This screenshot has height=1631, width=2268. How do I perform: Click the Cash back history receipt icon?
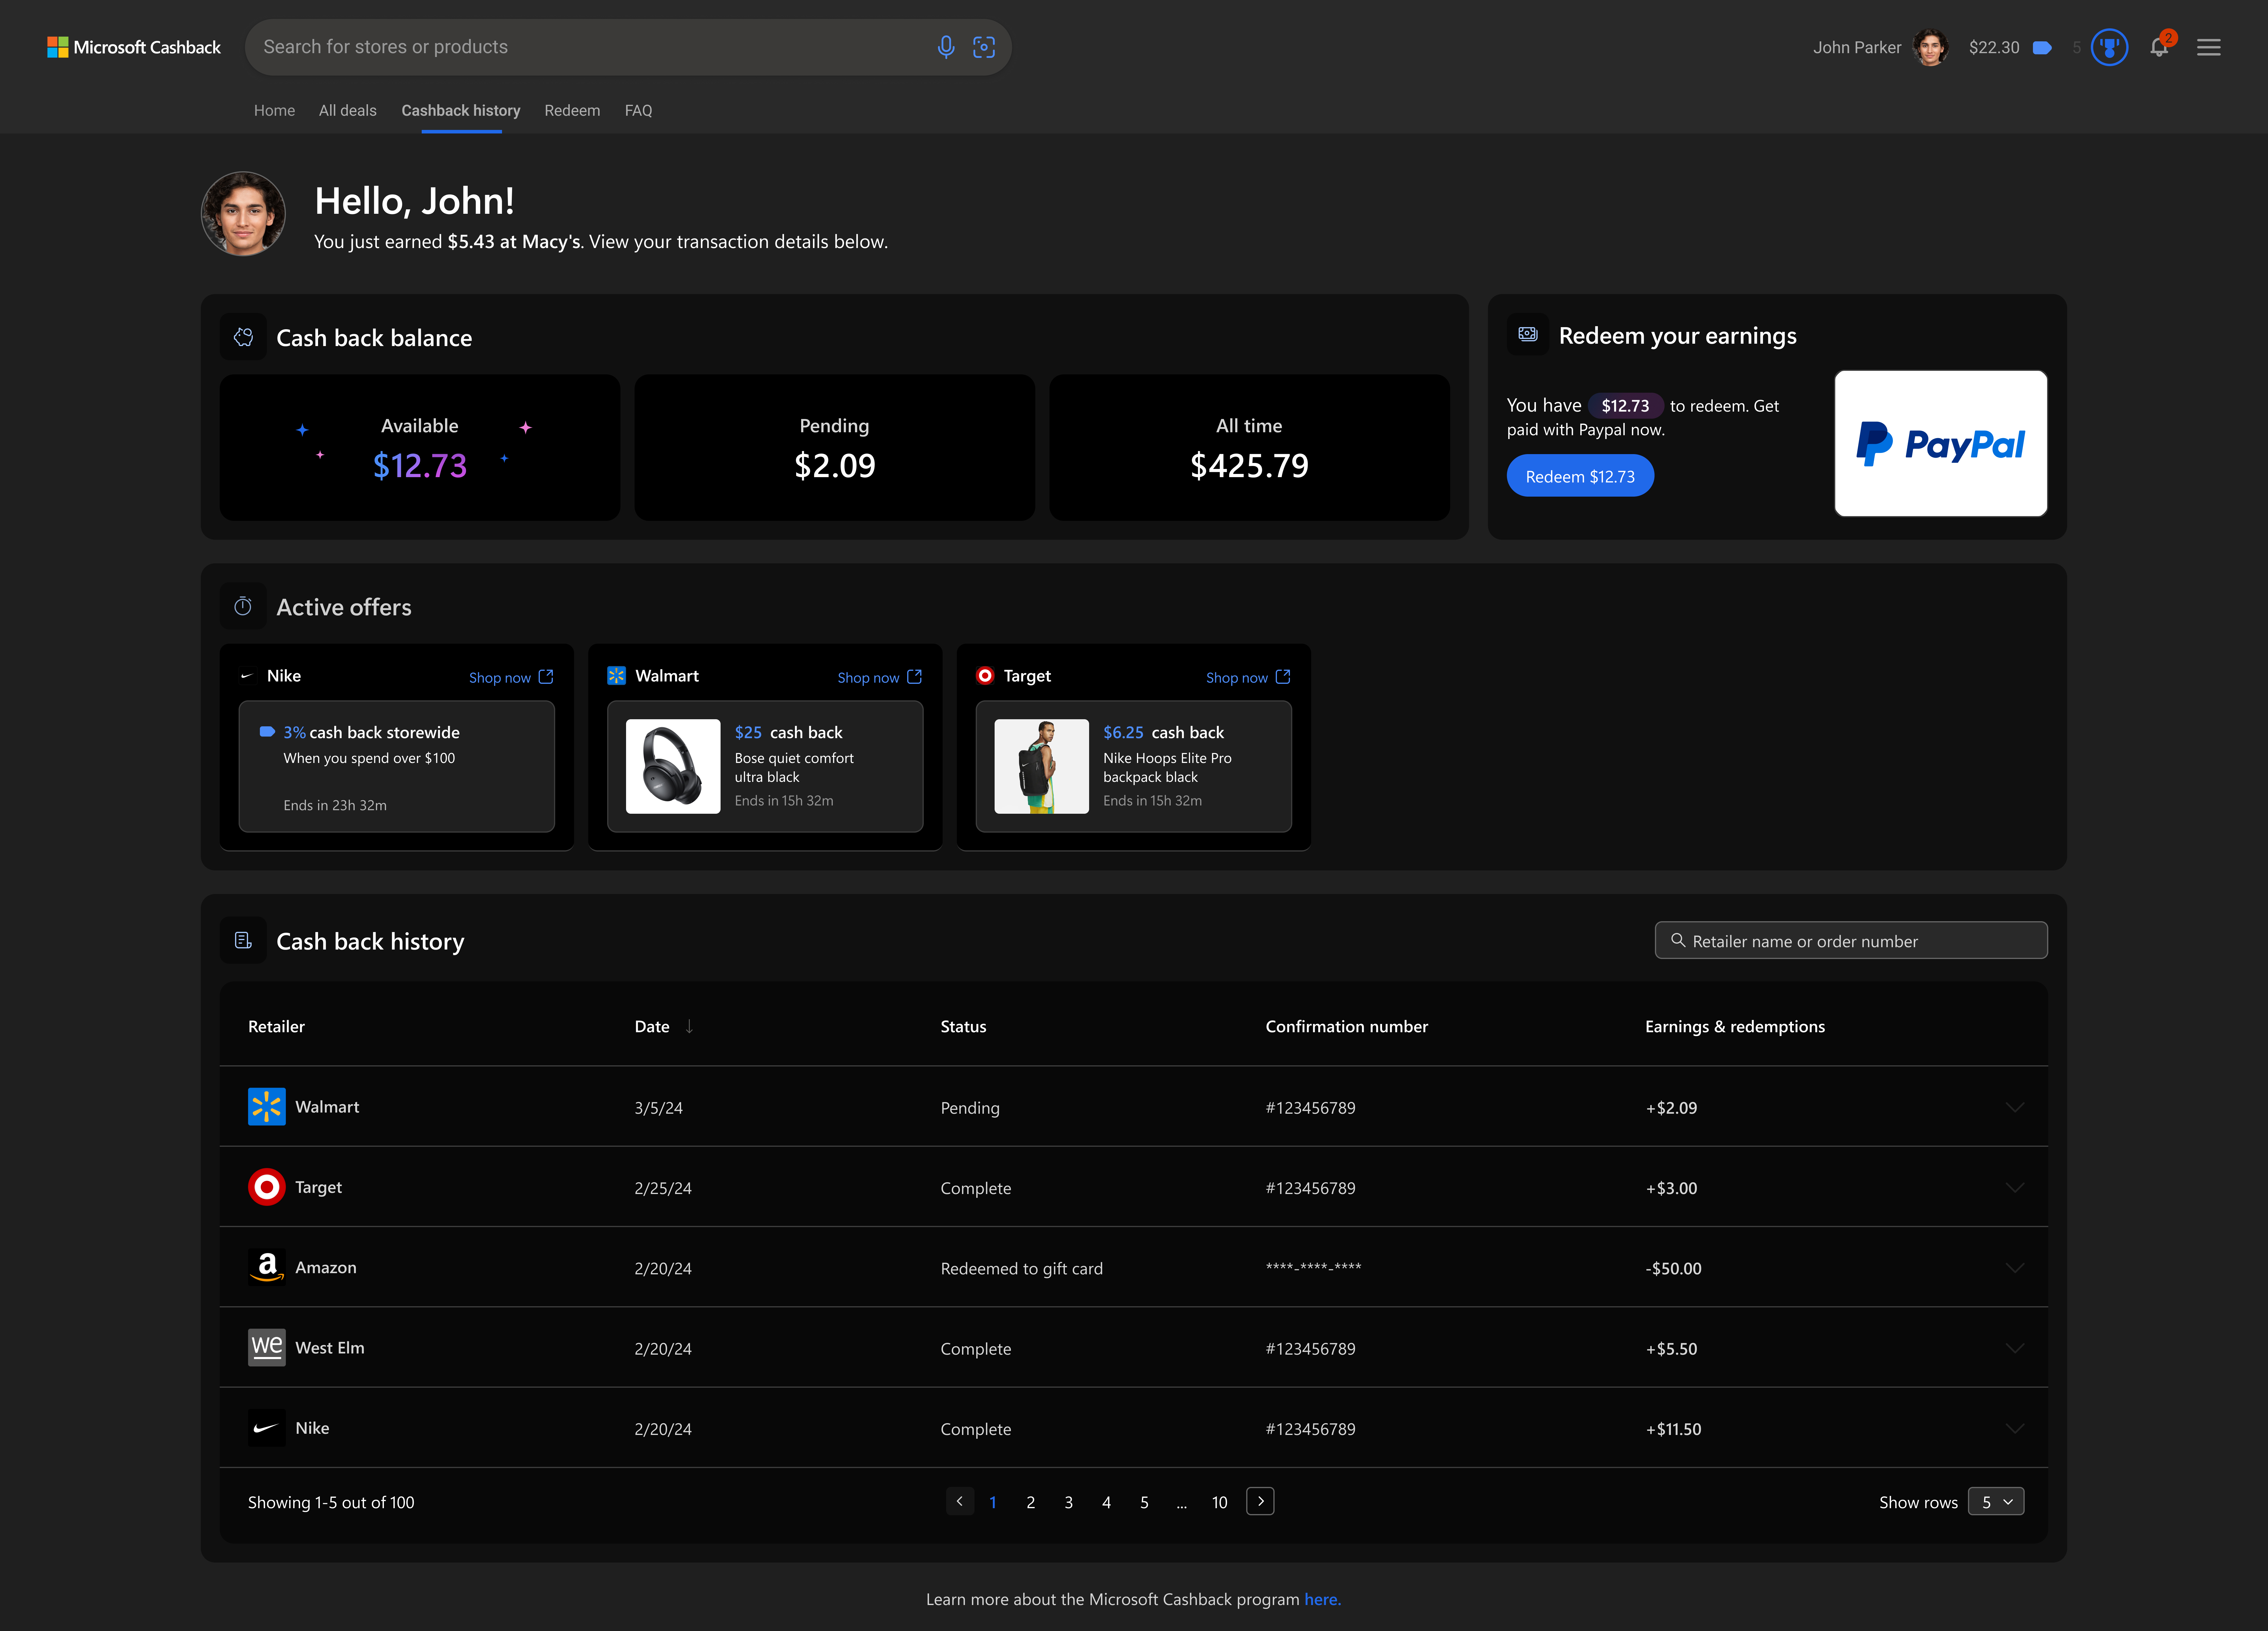[243, 940]
